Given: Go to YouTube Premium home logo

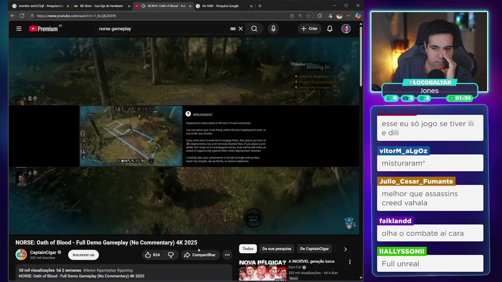Looking at the screenshot, I should [x=44, y=29].
